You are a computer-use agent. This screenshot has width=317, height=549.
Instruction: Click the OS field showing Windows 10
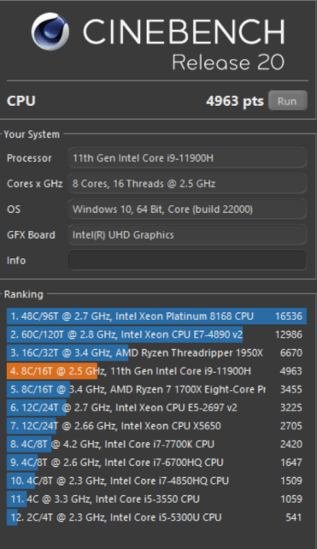coord(187,209)
